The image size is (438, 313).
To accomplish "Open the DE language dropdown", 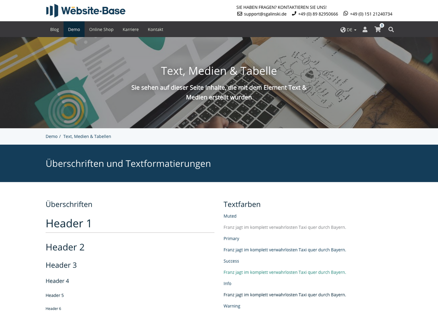I will pos(350,30).
